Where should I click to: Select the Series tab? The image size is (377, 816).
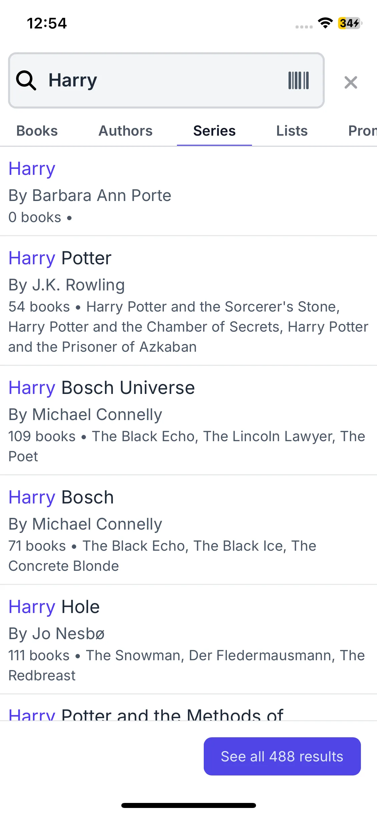tap(214, 131)
